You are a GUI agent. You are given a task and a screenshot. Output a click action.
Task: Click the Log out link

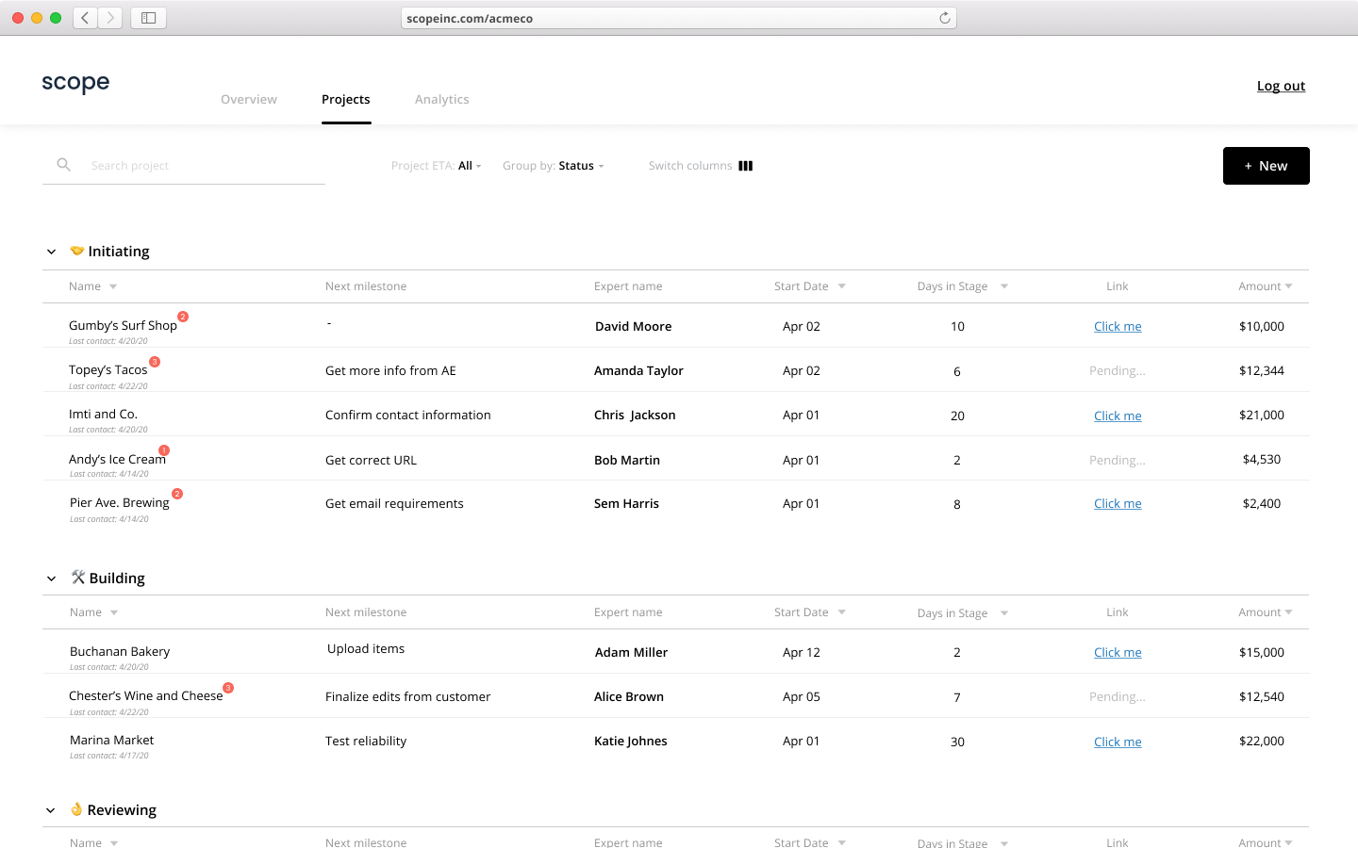point(1281,85)
